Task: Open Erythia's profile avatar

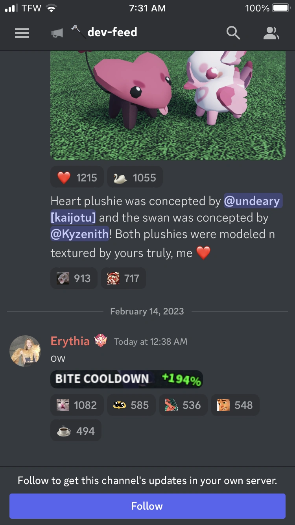Action: tap(25, 351)
